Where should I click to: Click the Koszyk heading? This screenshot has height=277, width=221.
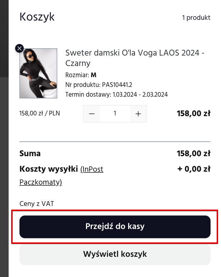(37, 17)
